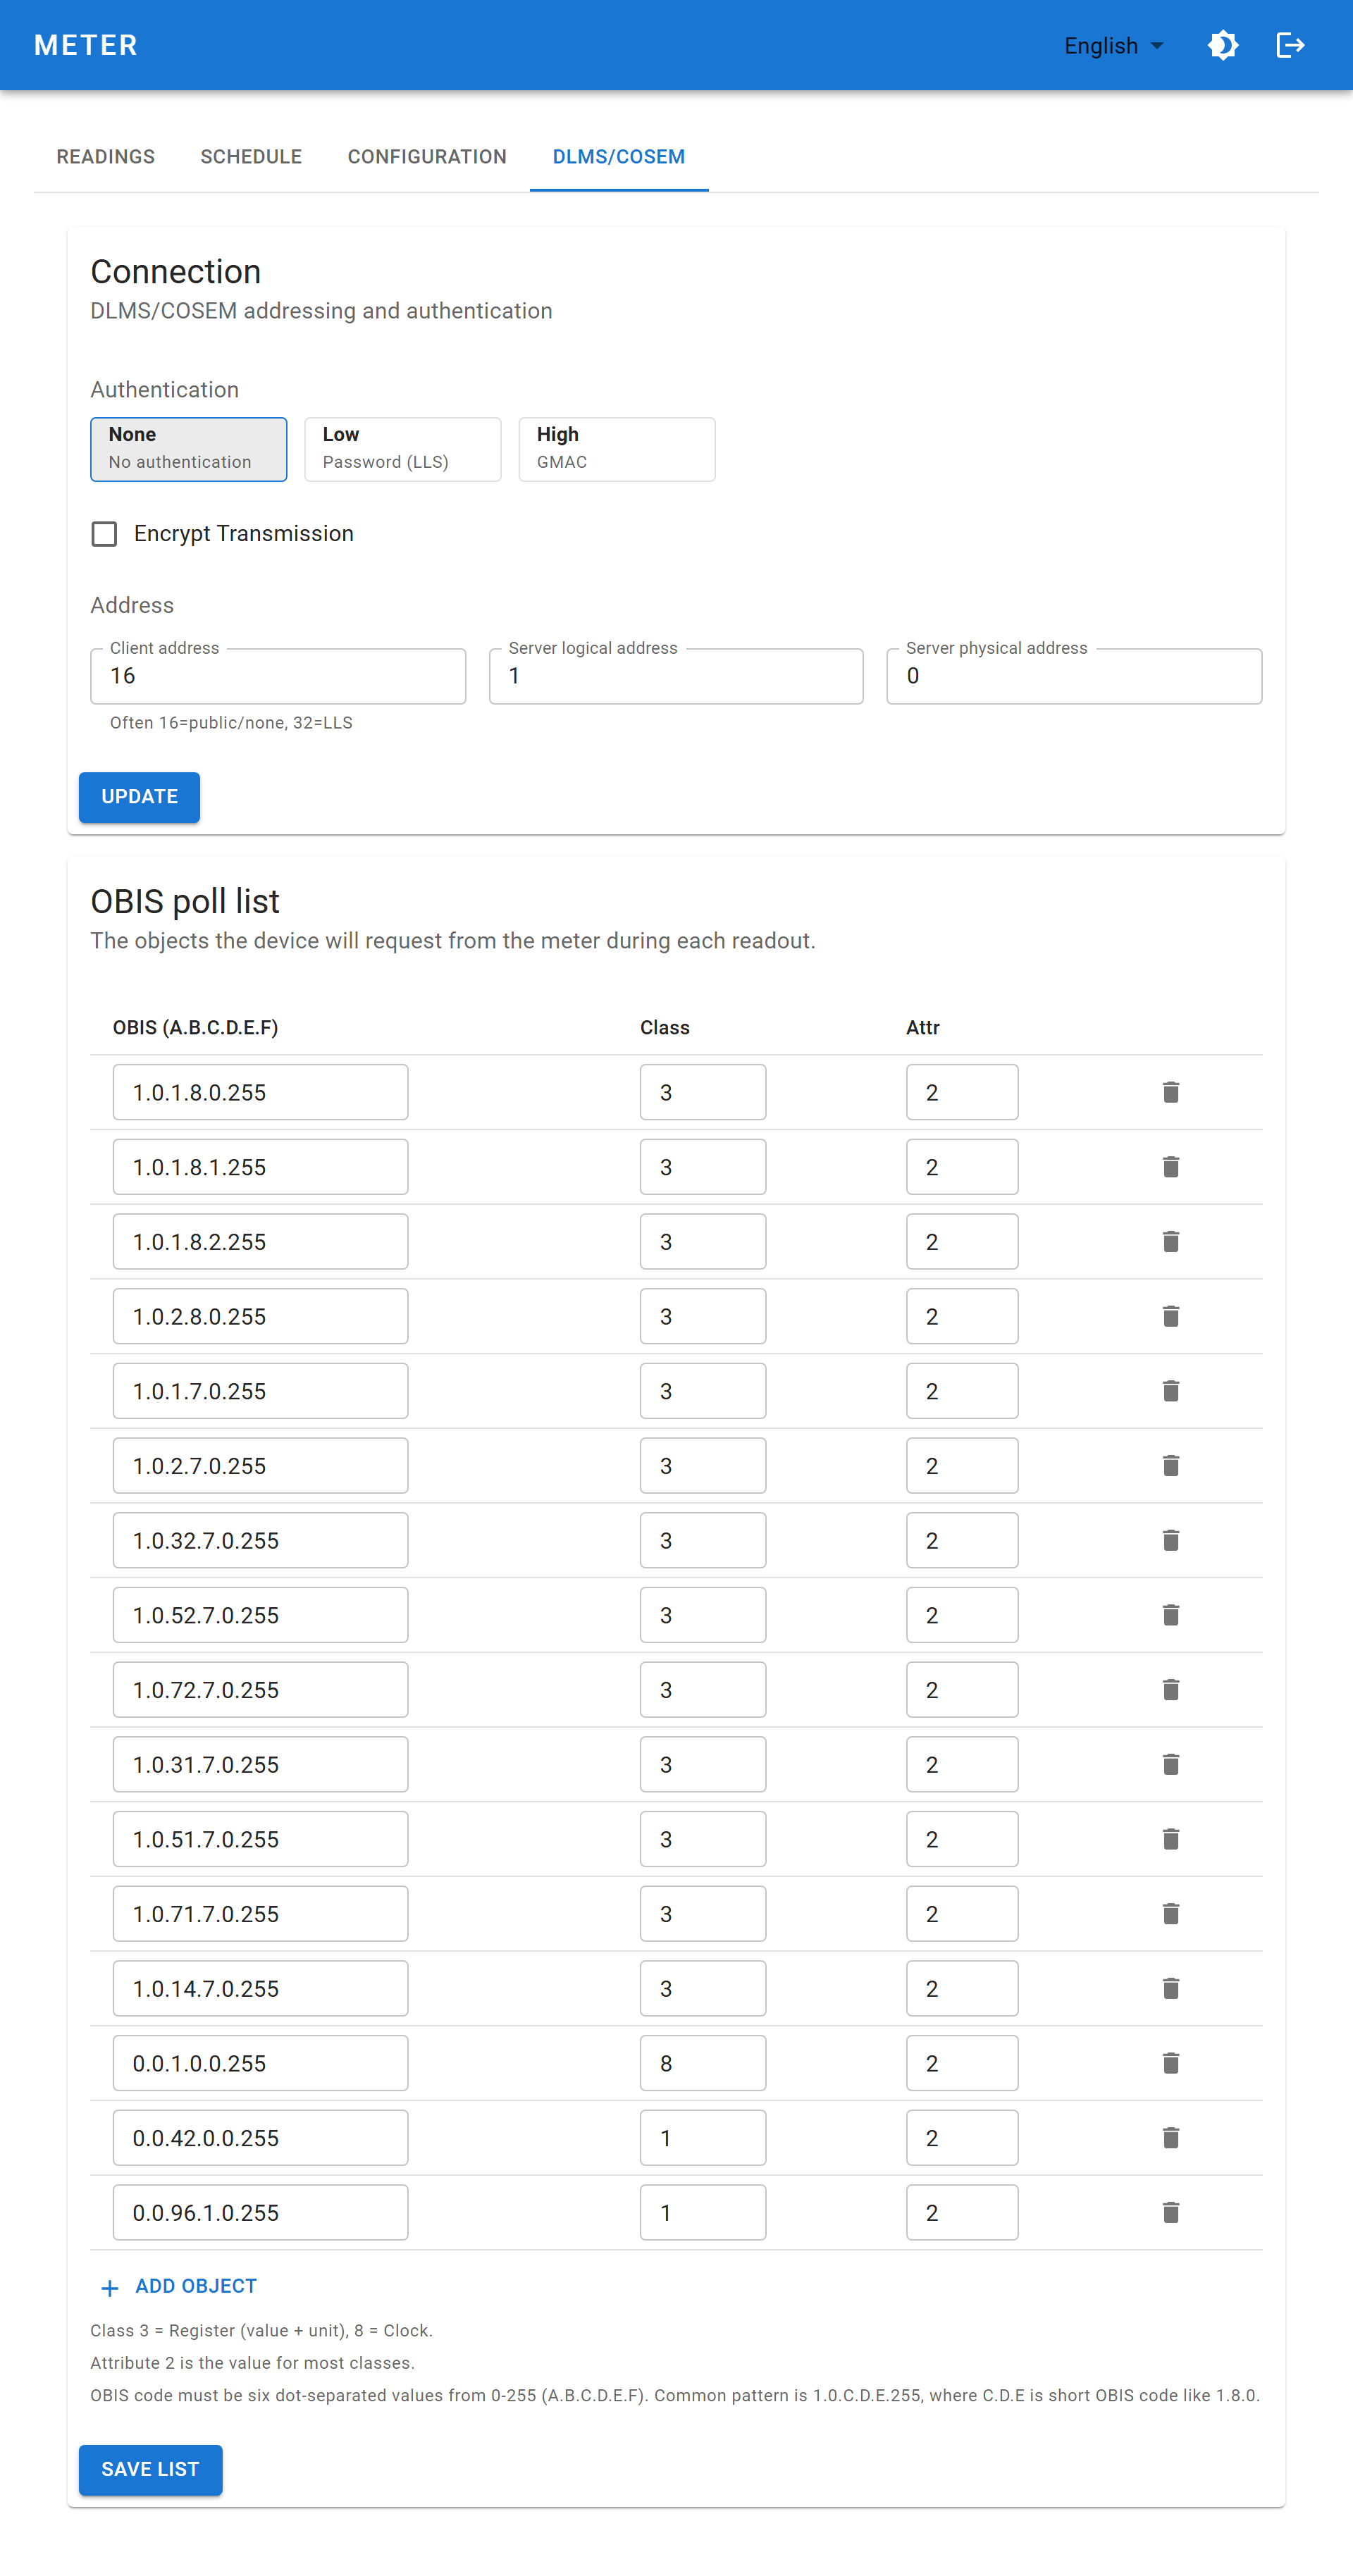Viewport: 1353px width, 2576px height.
Task: Delete the 1.0.1.8.2.255 OBIS row
Action: tap(1171, 1241)
